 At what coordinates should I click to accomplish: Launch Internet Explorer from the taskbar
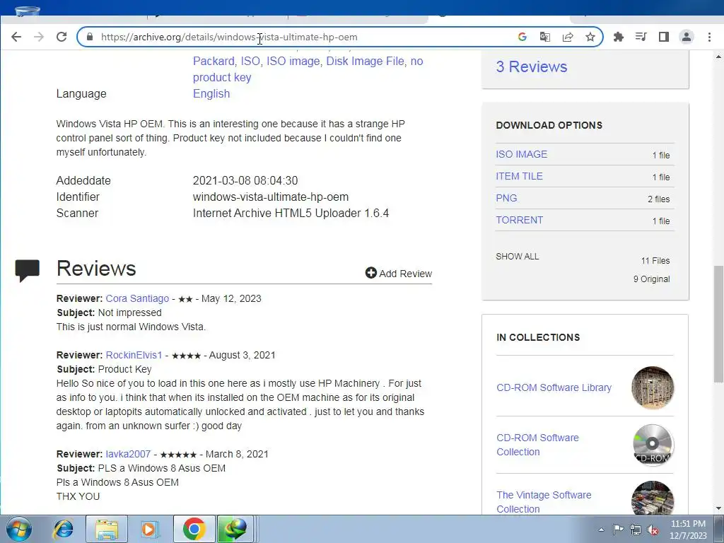(63, 529)
